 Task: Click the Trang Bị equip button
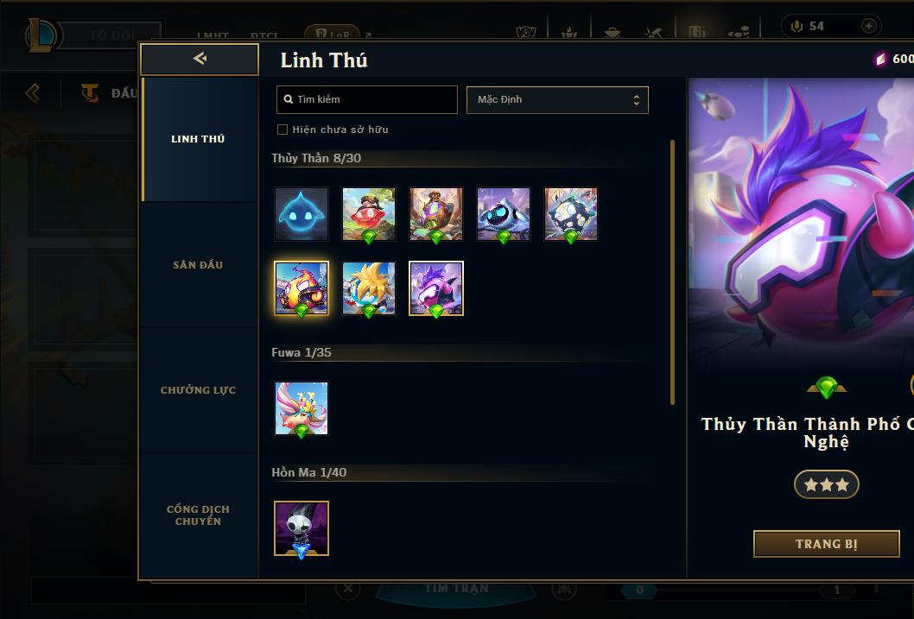coord(826,544)
